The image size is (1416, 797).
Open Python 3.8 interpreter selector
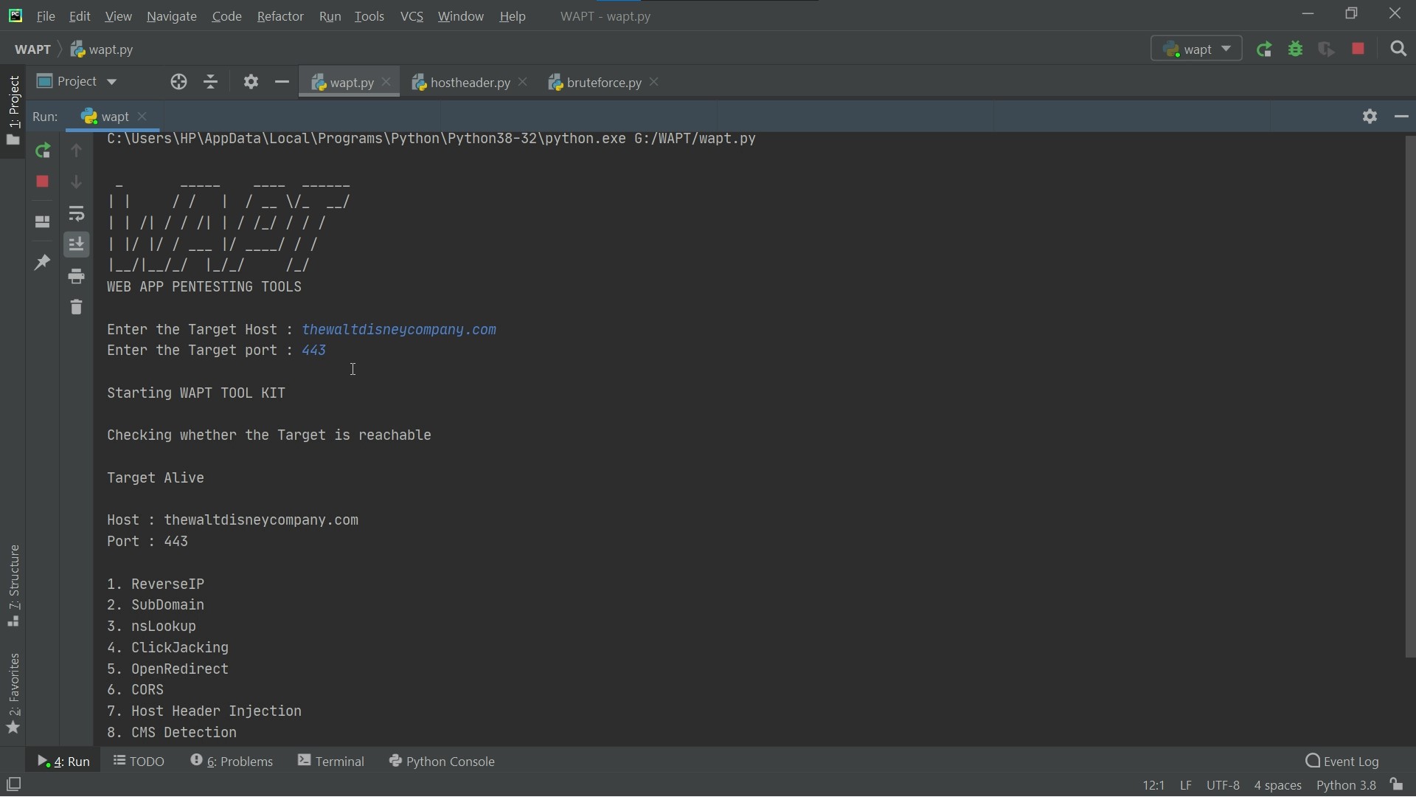(x=1347, y=787)
